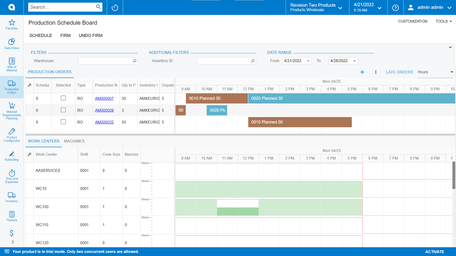Click the Late Orders button
The height and width of the screenshot is (256, 456).
[399, 72]
